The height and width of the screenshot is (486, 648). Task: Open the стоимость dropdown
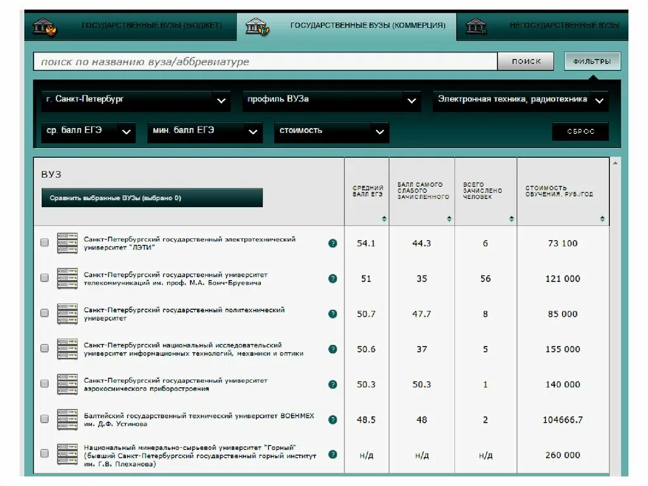click(x=332, y=132)
